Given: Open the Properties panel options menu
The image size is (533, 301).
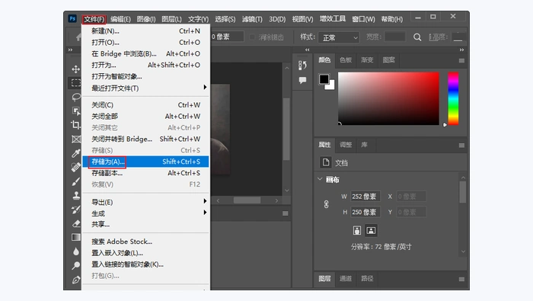Looking at the screenshot, I should pyautogui.click(x=461, y=146).
